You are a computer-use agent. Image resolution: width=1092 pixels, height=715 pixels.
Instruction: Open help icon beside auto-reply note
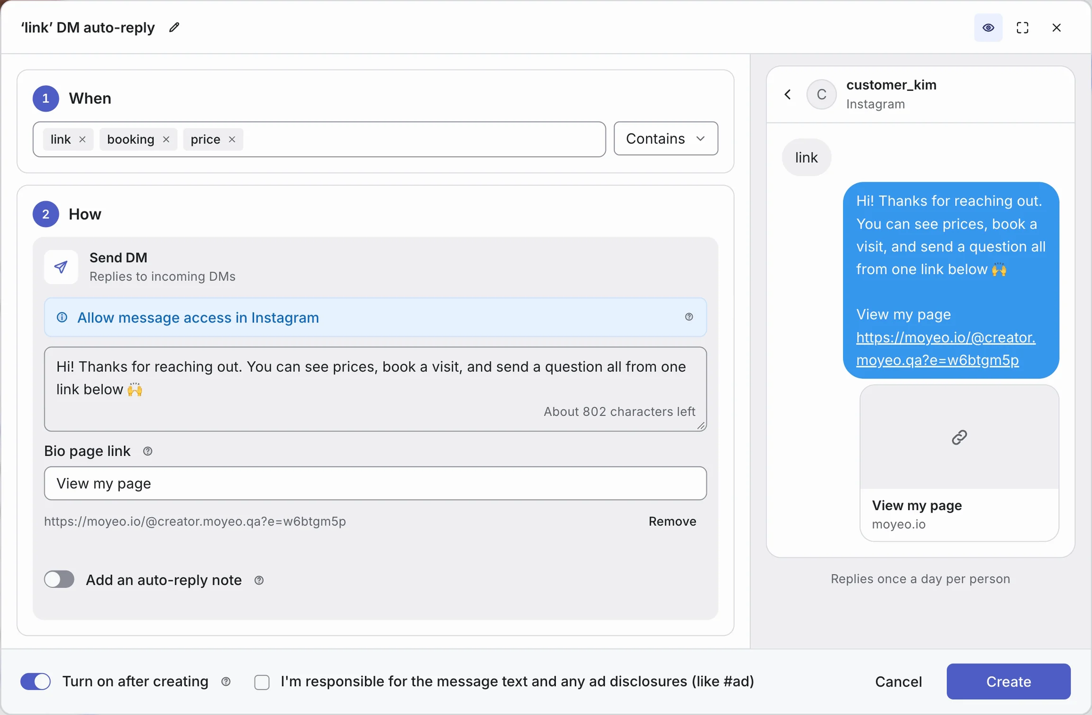pos(259,580)
